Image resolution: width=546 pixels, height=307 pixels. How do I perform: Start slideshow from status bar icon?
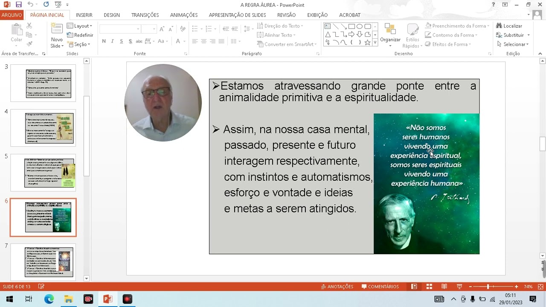(459, 287)
